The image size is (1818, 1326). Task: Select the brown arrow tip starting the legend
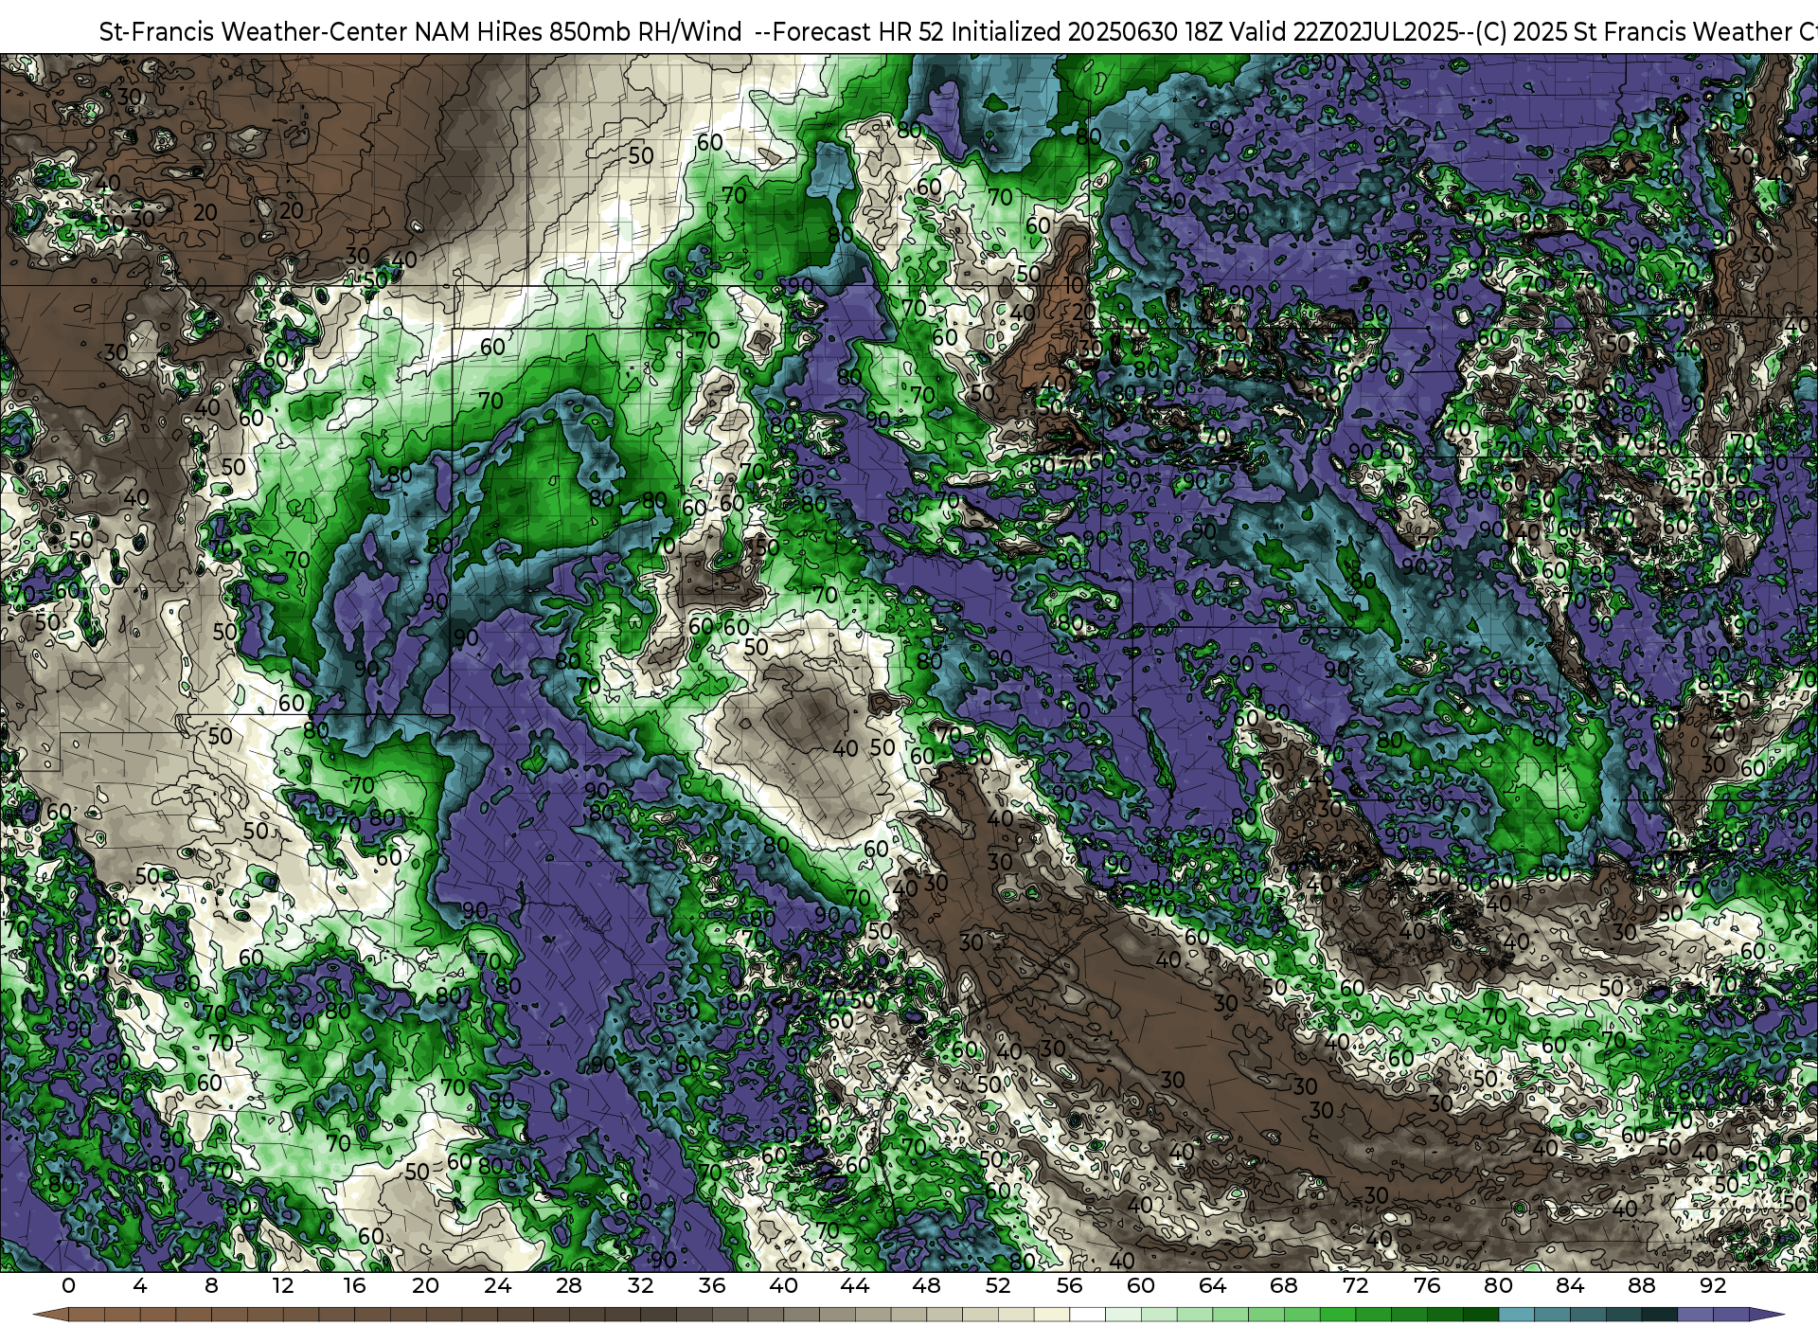[51, 1315]
